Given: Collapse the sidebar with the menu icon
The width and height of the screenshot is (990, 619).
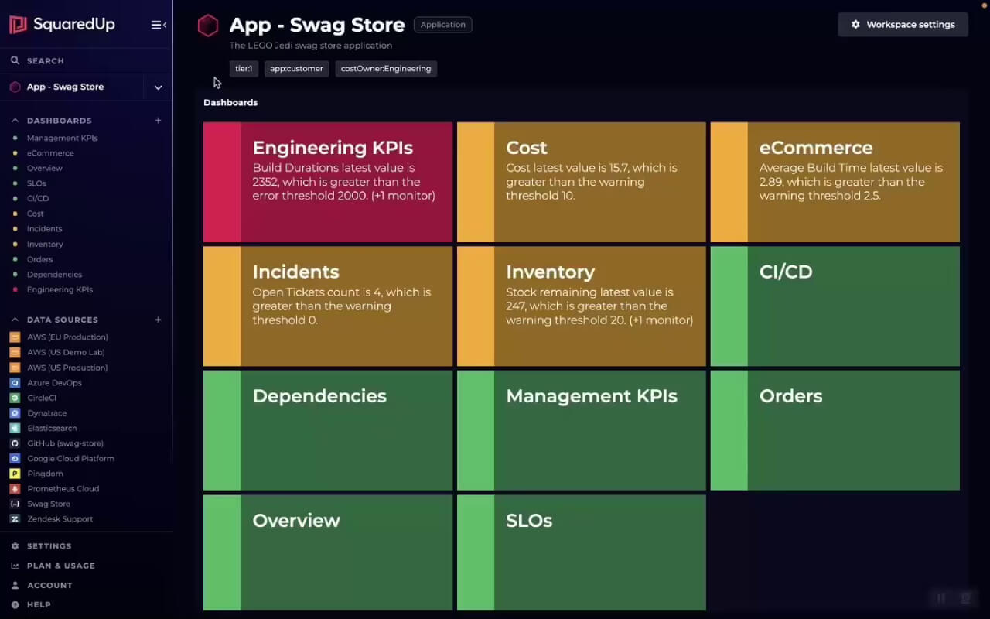Looking at the screenshot, I should click(x=159, y=25).
